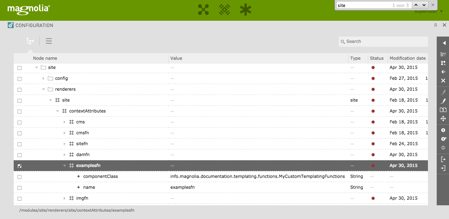Select the damfn tree row
Image resolution: width=449 pixels, height=219 pixels.
221,155
